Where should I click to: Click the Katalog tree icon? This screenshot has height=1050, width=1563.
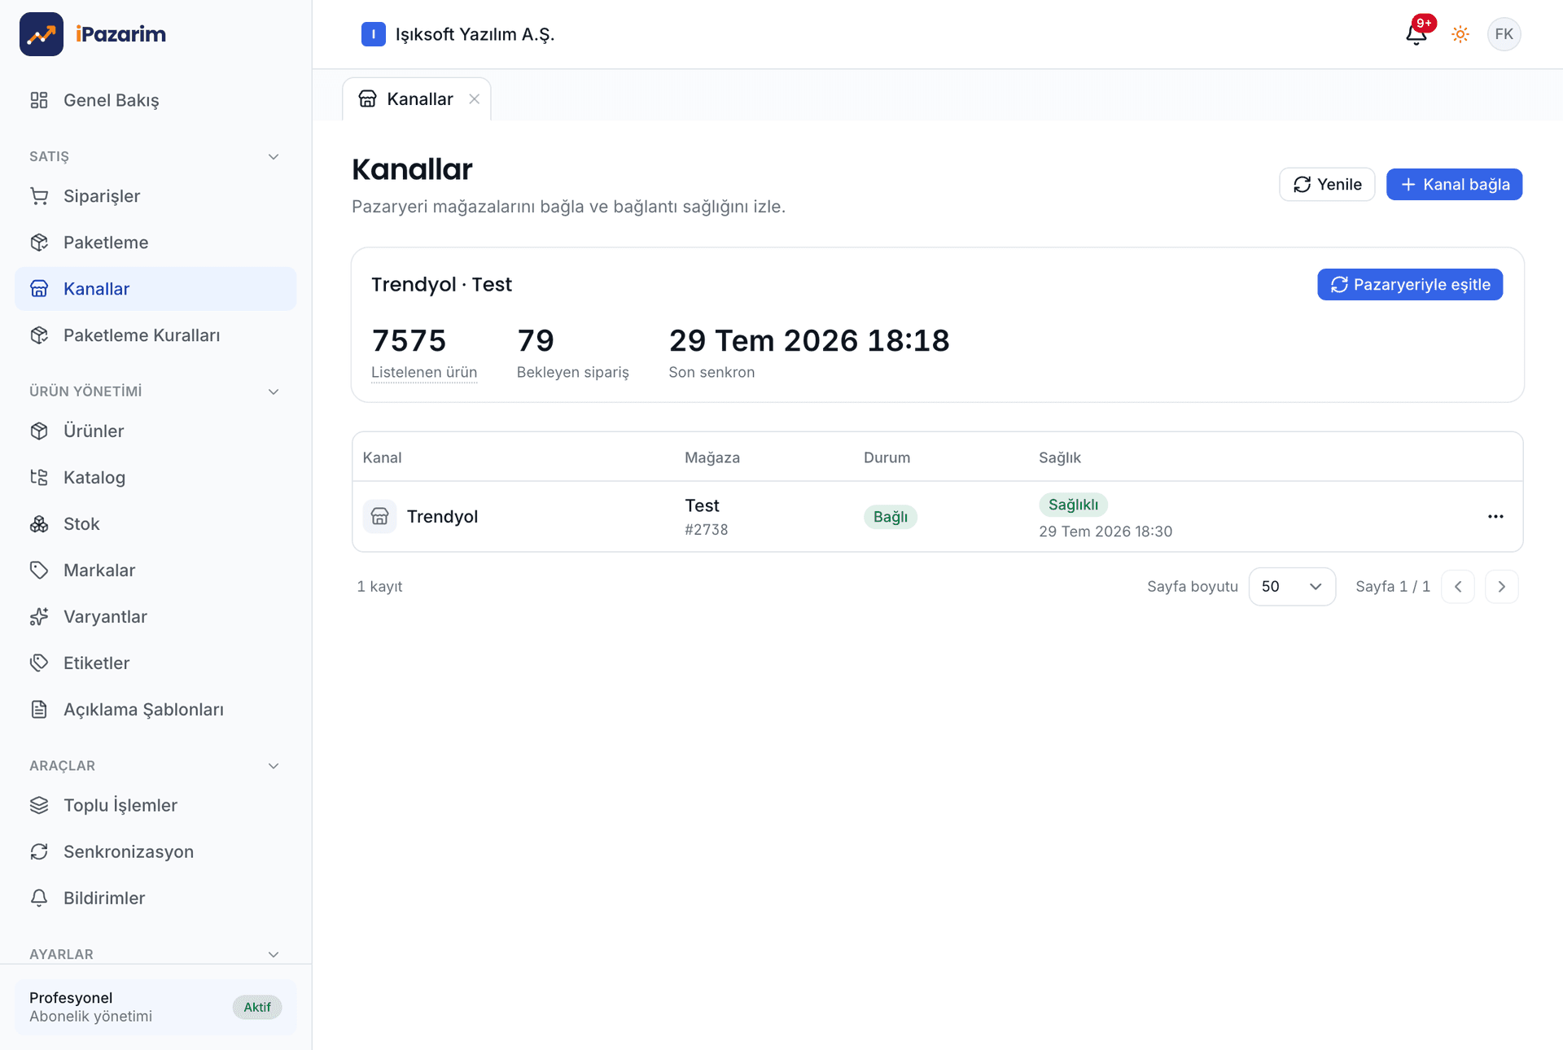point(39,478)
